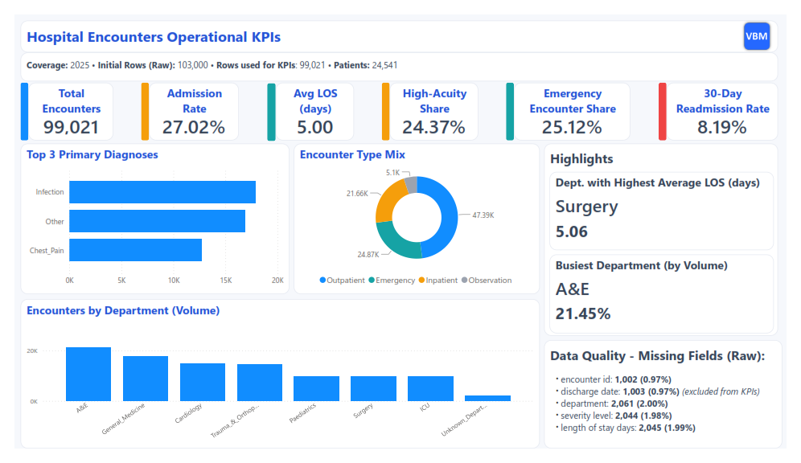
Task: Click the Avg LOS value 5.00
Action: click(x=315, y=127)
